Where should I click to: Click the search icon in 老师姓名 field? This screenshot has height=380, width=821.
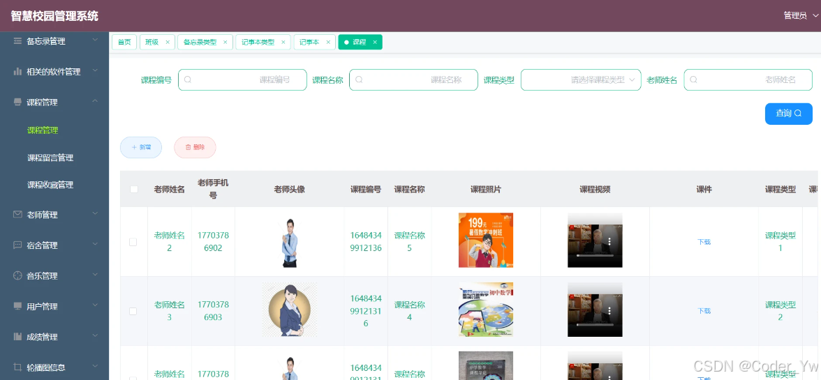[694, 80]
